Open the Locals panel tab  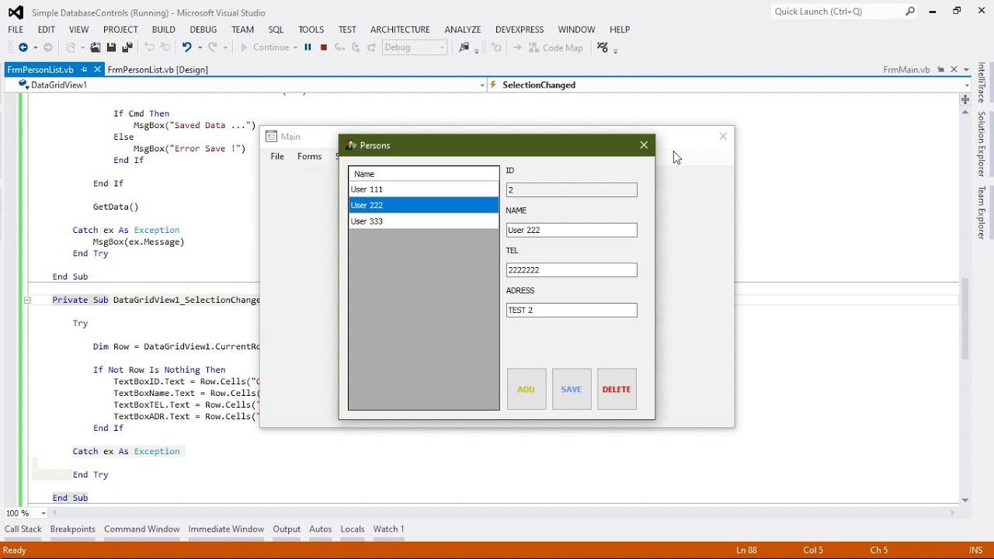pos(353,529)
